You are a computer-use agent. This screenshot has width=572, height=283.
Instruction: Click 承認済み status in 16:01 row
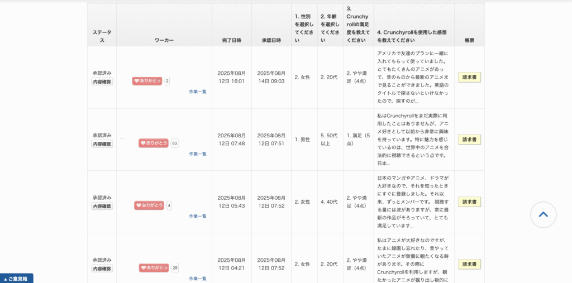click(102, 73)
